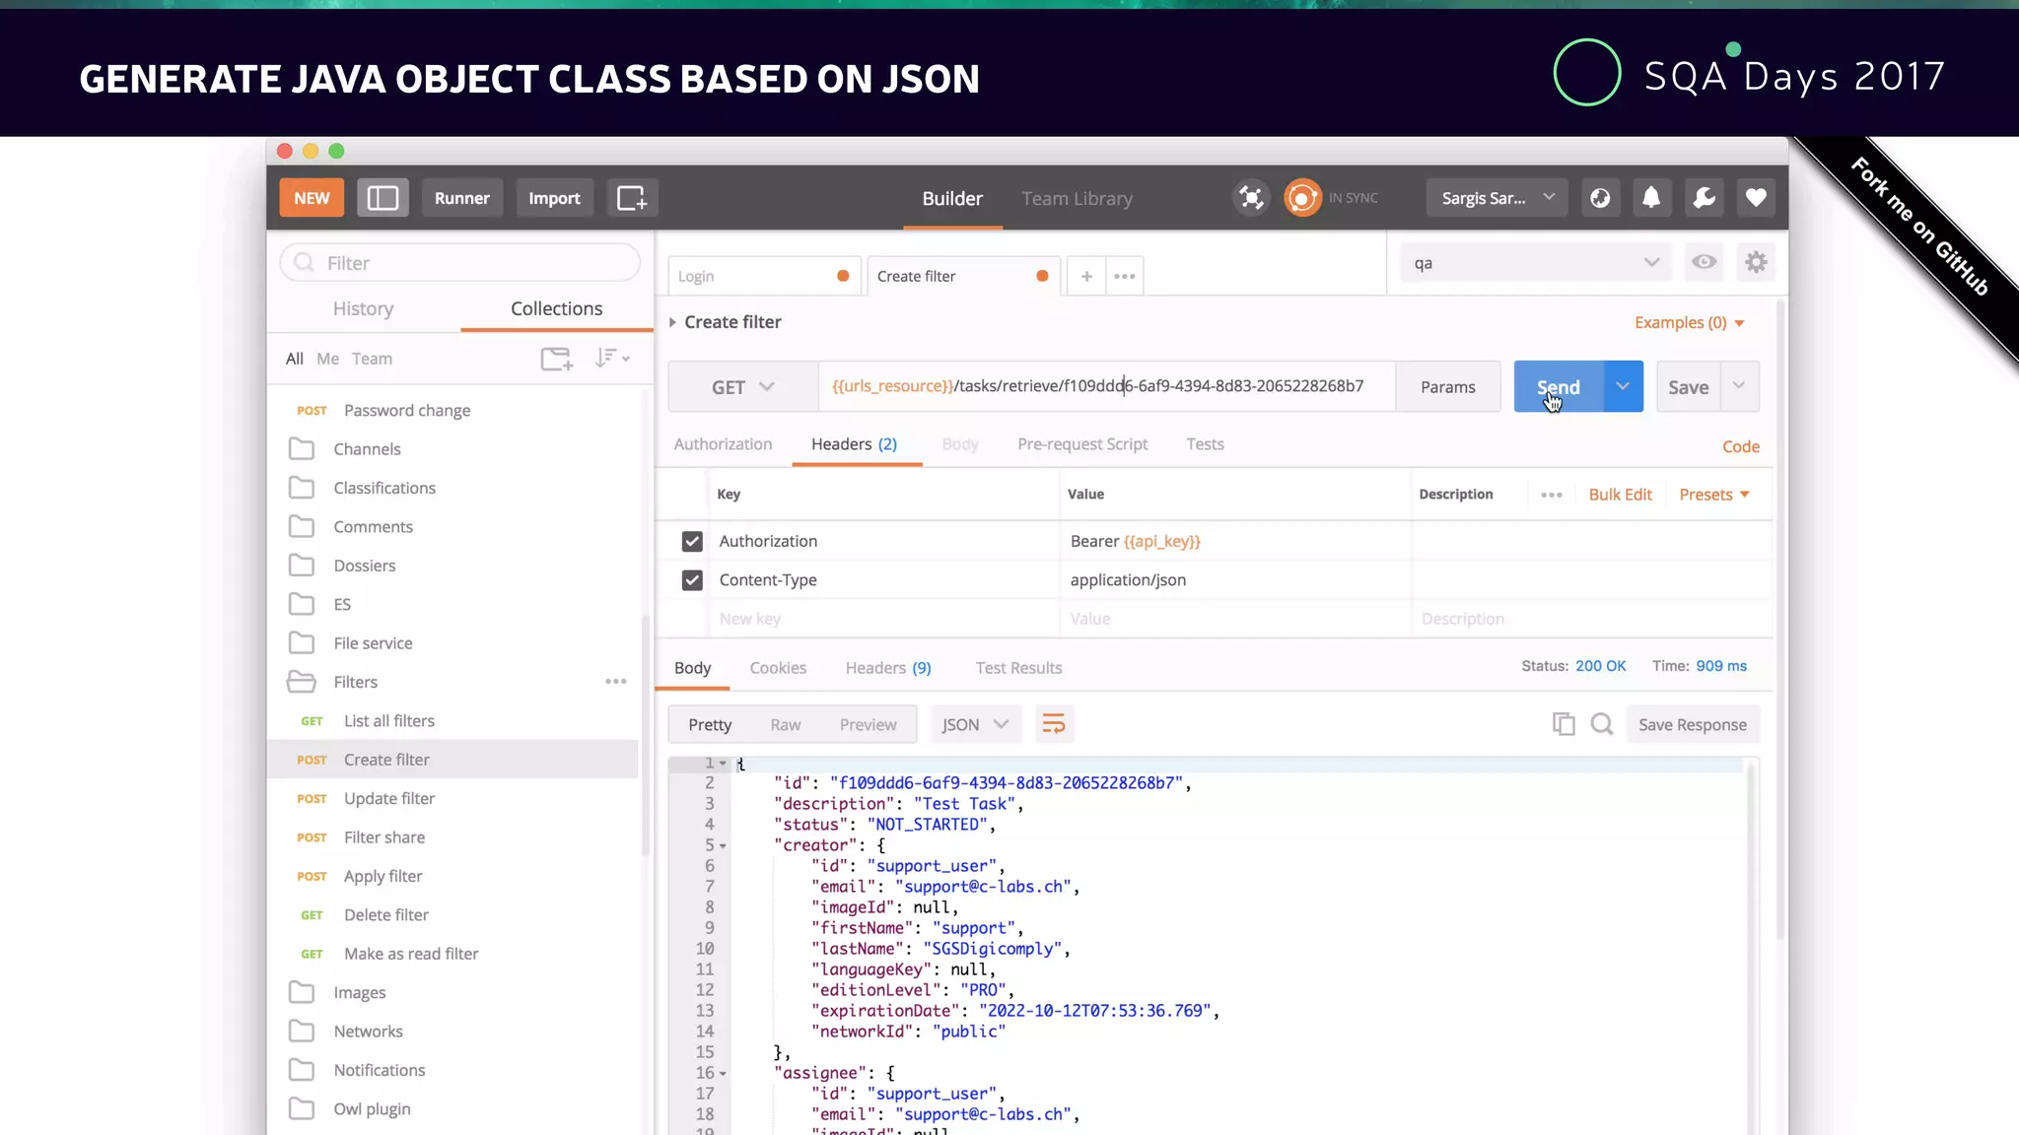The height and width of the screenshot is (1135, 2019).
Task: Add a new request tab
Action: 1086,276
